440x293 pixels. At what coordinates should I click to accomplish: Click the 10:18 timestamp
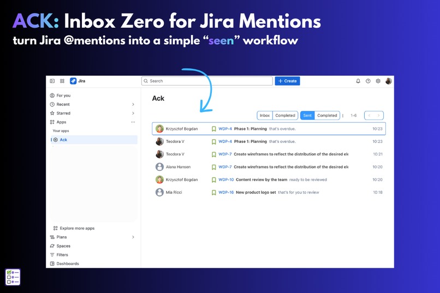378,193
